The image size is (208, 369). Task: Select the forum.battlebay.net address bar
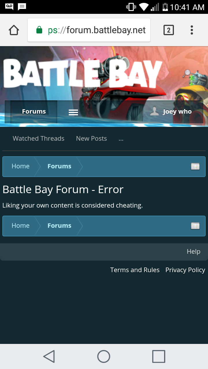pos(89,30)
